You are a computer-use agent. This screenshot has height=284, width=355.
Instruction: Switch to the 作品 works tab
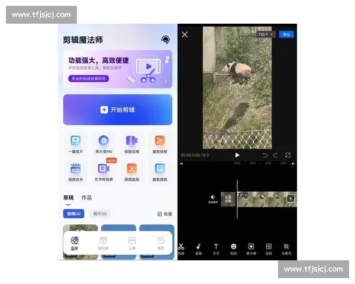coord(87,198)
